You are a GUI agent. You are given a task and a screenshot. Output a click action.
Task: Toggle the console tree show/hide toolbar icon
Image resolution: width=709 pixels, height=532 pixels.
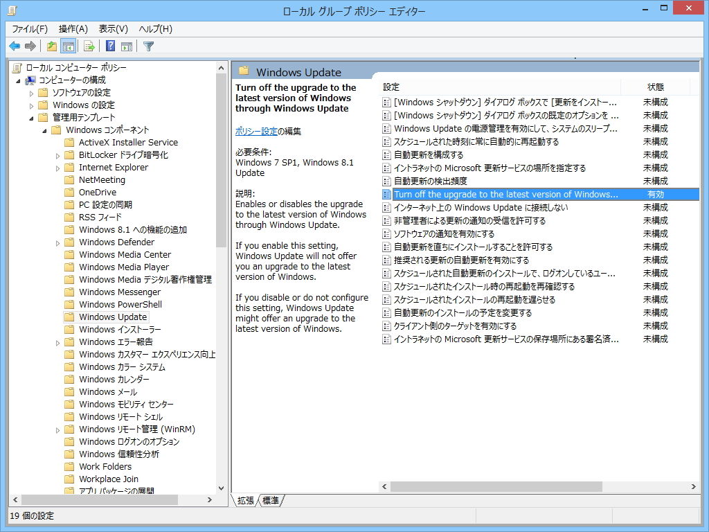point(69,46)
